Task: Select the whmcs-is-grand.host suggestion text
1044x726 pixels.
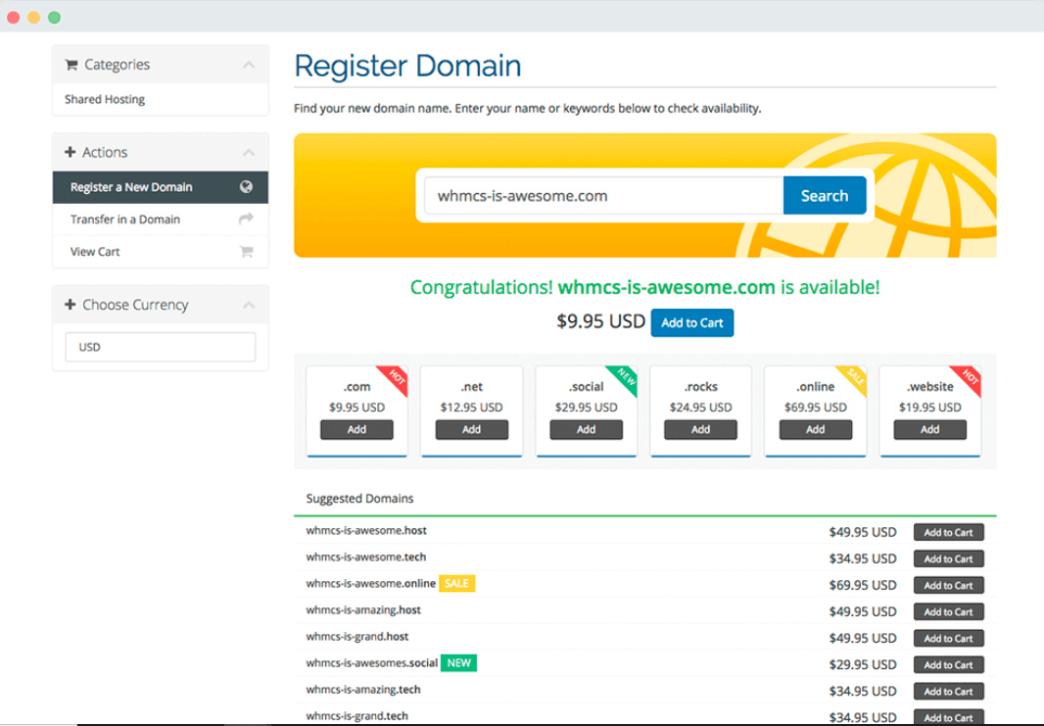Action: click(357, 637)
